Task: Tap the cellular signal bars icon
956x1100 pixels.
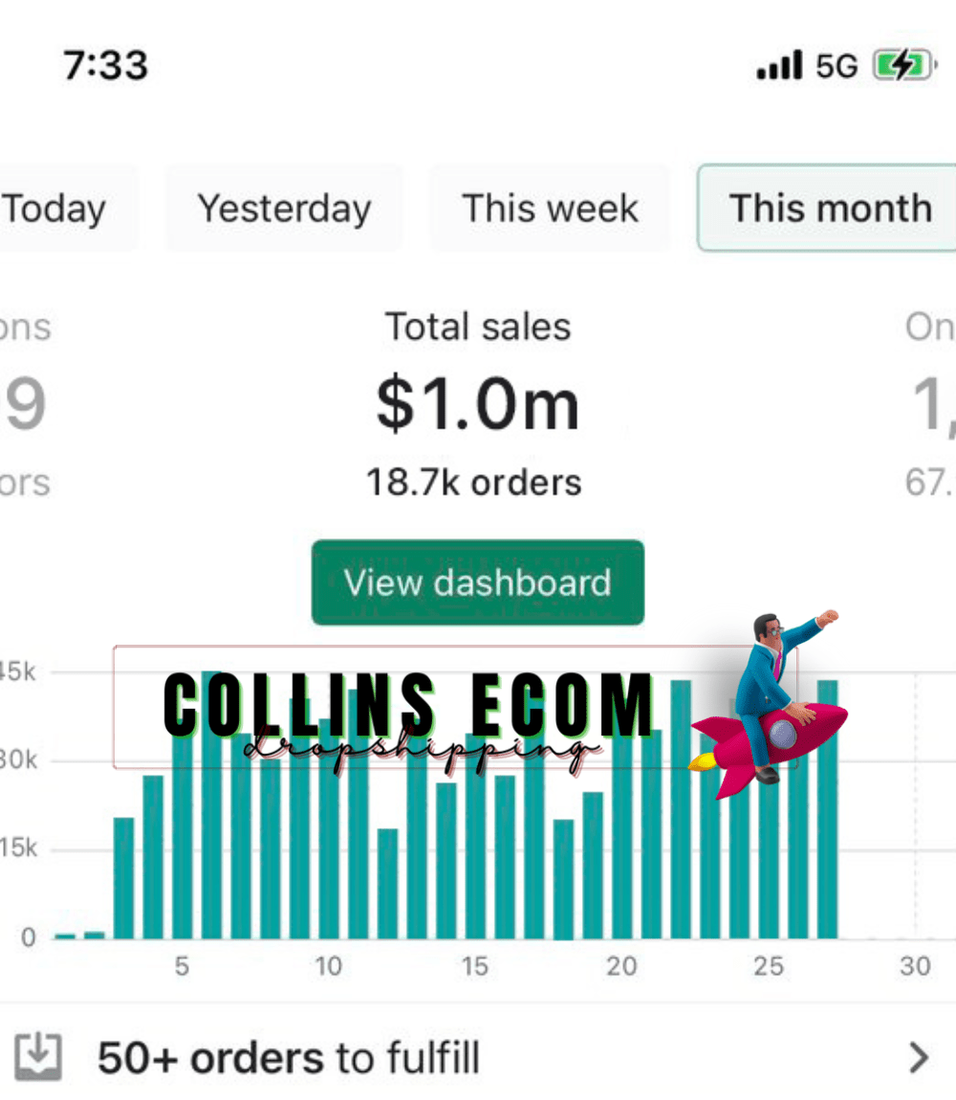Action: coord(779,66)
